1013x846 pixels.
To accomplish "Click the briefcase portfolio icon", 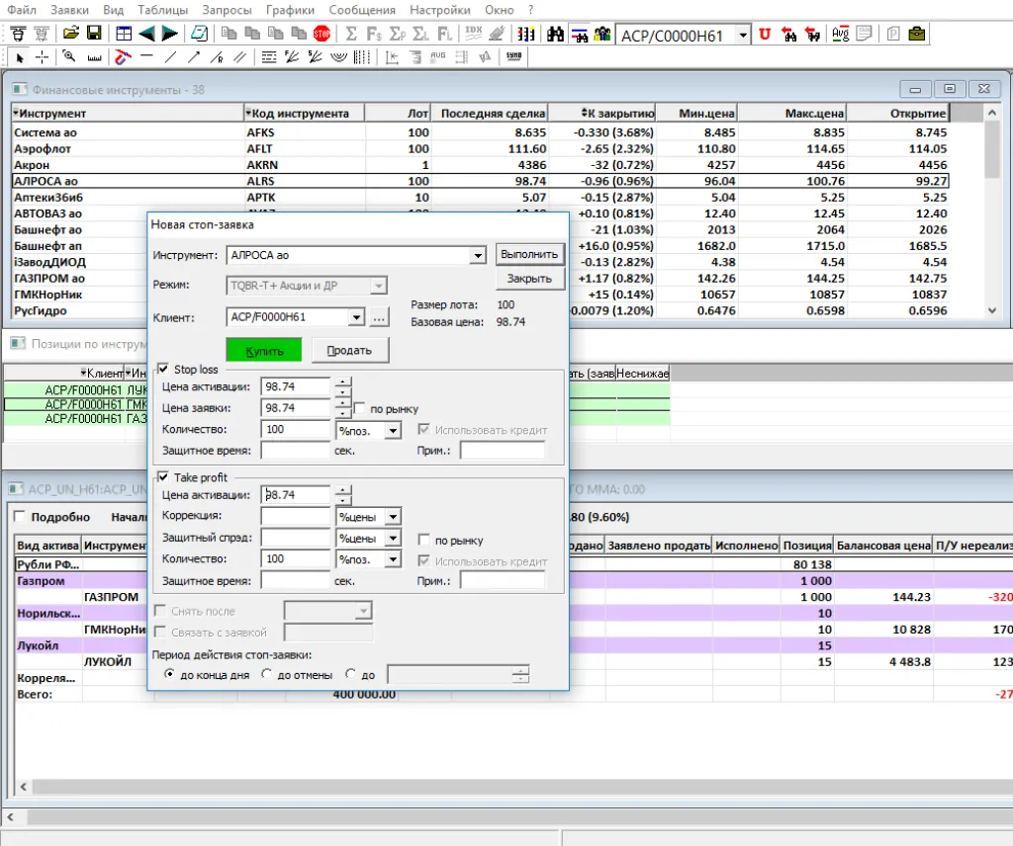I will coord(918,35).
